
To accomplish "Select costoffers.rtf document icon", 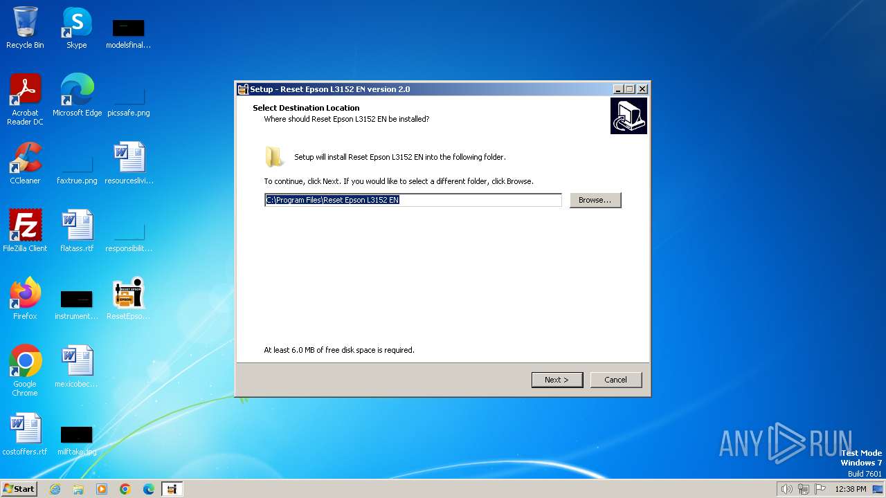I will (x=25, y=434).
